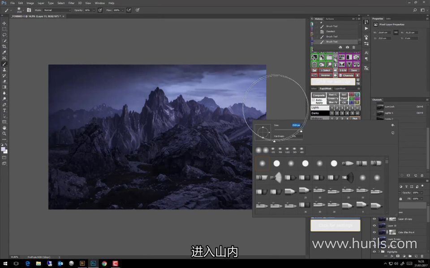Select the Hand tool
The image size is (430, 268).
(4, 128)
